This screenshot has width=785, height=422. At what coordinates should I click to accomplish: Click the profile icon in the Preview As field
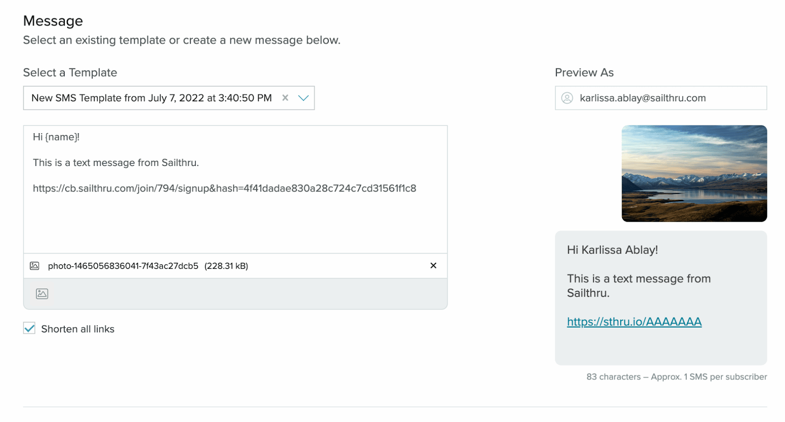pyautogui.click(x=568, y=98)
